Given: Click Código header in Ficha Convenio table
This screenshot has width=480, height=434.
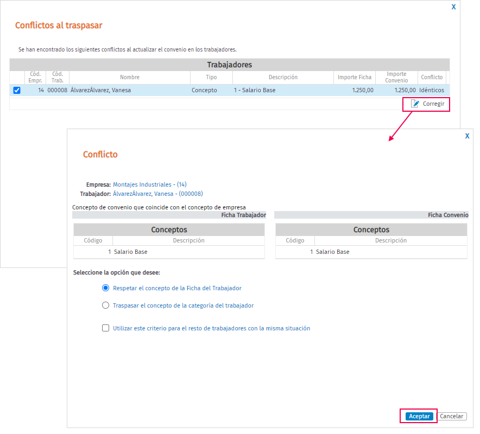Looking at the screenshot, I should tap(295, 241).
